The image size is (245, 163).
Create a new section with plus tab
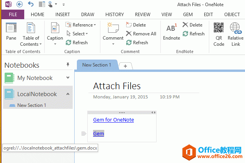click(125, 66)
